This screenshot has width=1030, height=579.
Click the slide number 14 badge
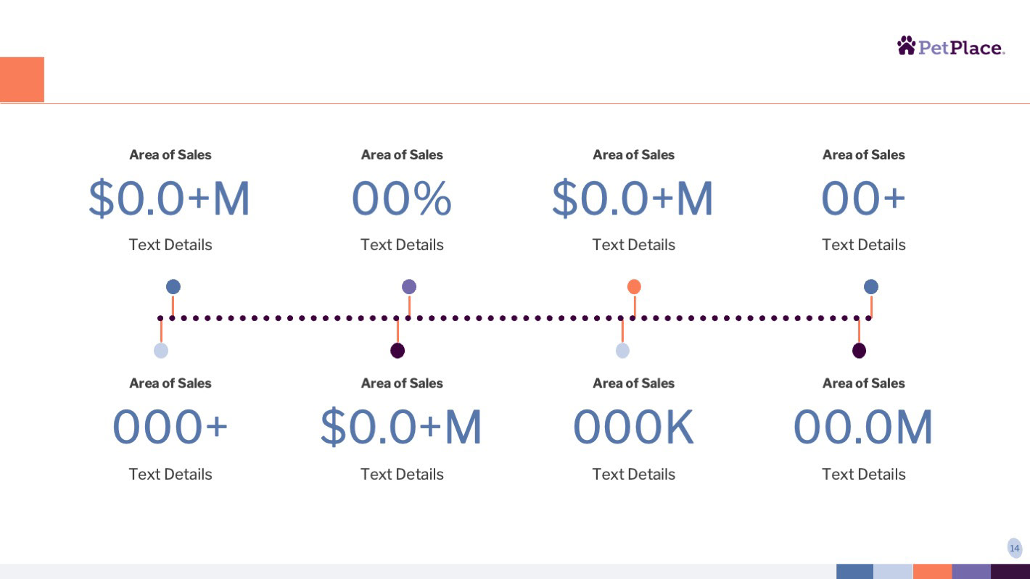click(x=1015, y=548)
